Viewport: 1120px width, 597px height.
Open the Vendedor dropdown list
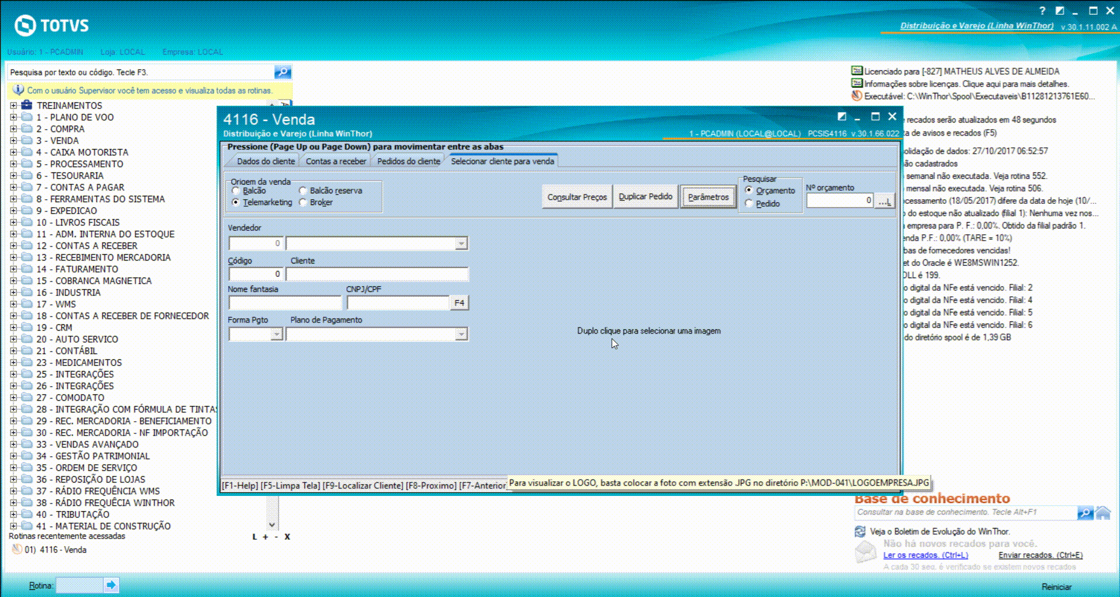click(461, 243)
